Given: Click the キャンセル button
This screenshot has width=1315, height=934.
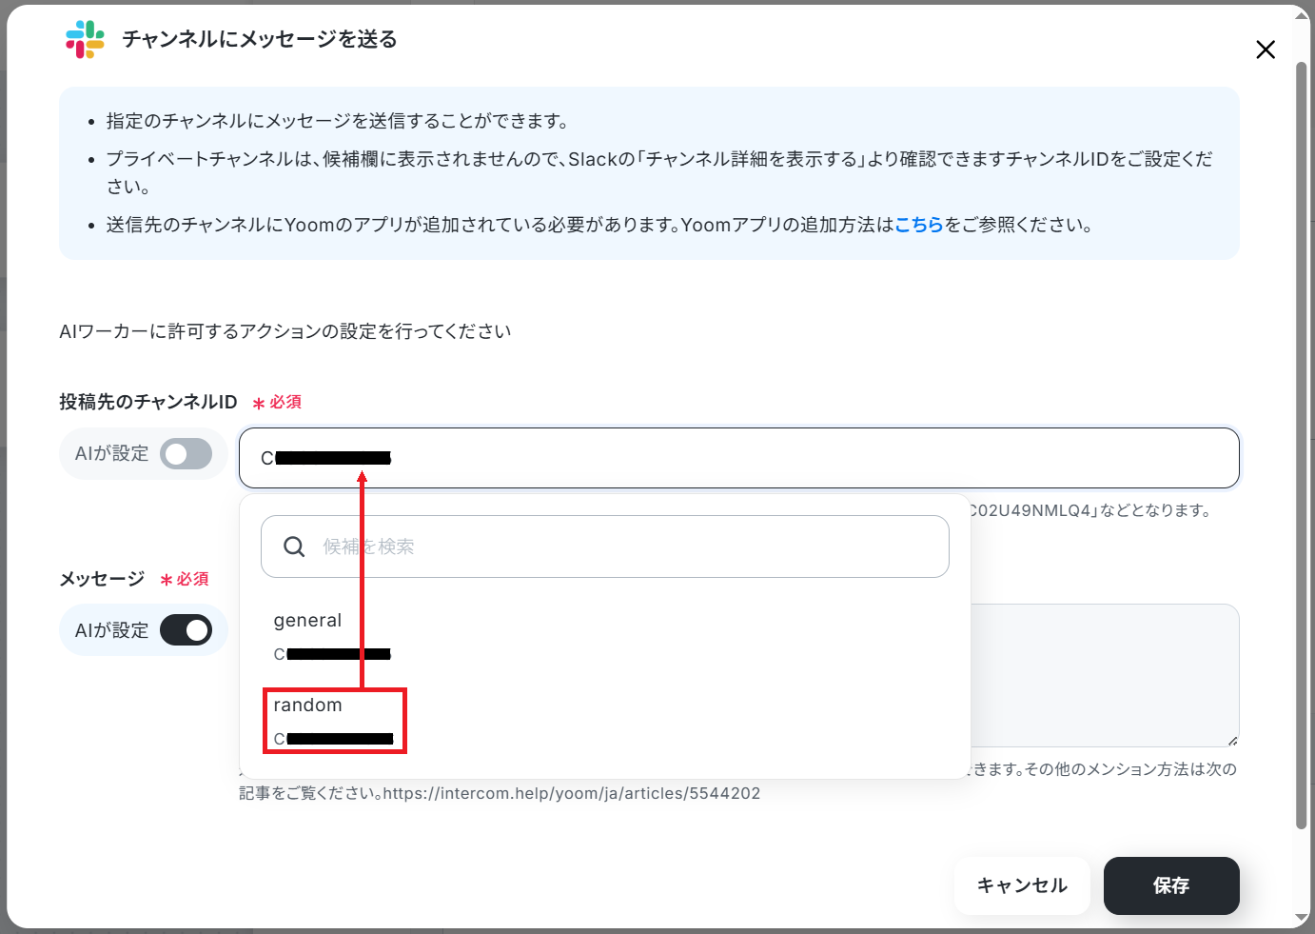Looking at the screenshot, I should [x=1022, y=885].
